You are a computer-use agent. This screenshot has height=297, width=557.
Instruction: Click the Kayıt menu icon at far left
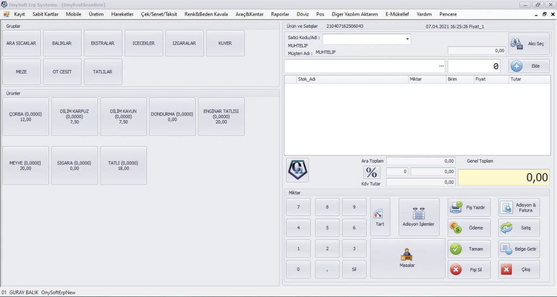click(6, 14)
